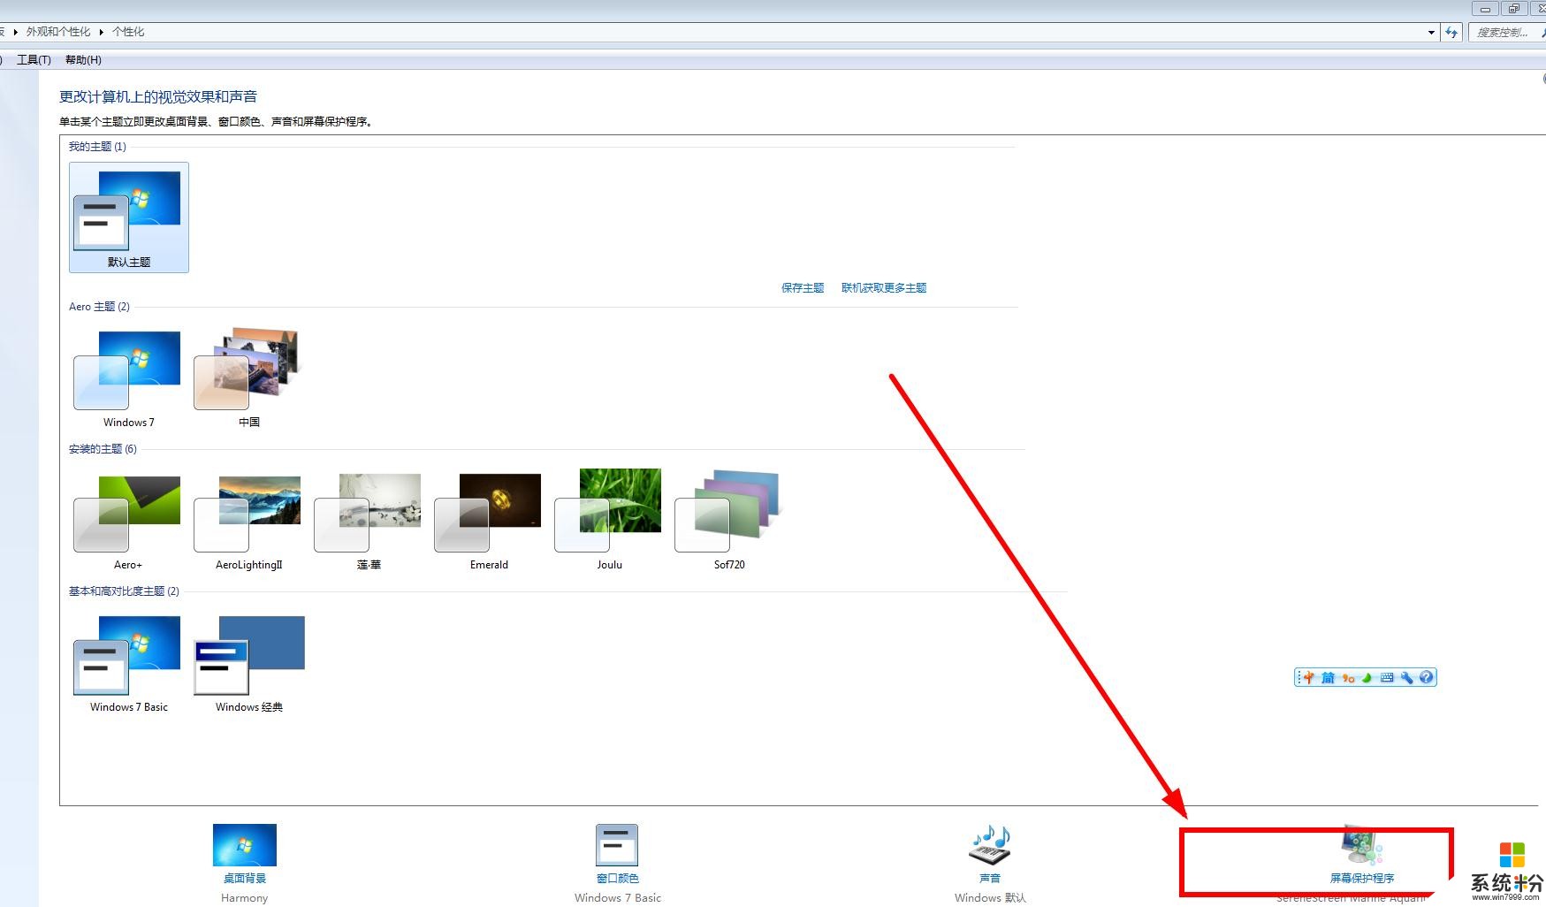Image resolution: width=1546 pixels, height=907 pixels.
Task: Click the 联机获取更多主题 link
Action: [884, 288]
